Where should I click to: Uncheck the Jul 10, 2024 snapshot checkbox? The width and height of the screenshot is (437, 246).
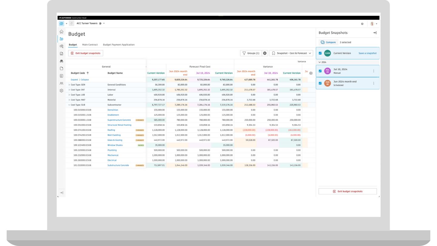pos(320,71)
